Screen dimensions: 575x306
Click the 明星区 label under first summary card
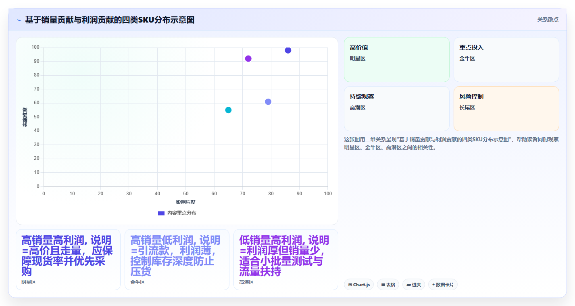pos(29,282)
